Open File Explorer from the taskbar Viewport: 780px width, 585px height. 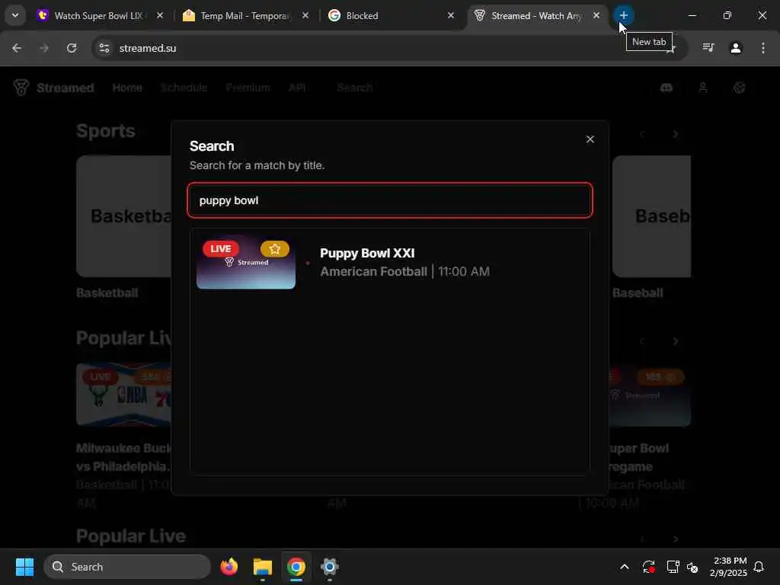(262, 567)
